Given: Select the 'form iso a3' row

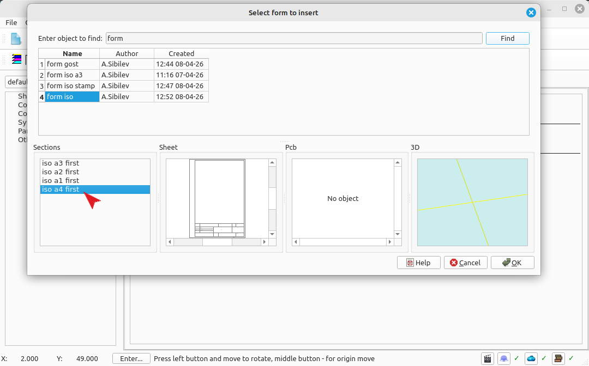Looking at the screenshot, I should [72, 75].
